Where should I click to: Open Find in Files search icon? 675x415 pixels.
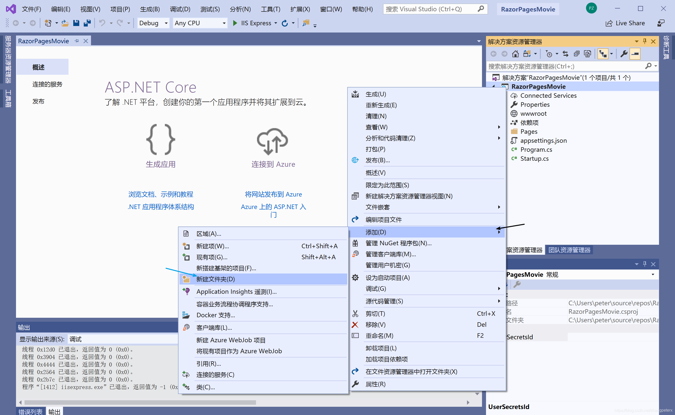[306, 23]
